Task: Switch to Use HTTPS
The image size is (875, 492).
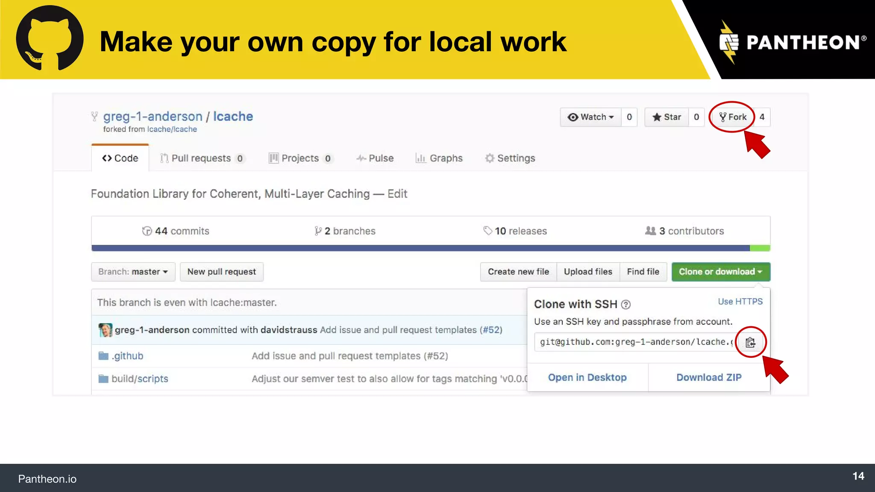Action: point(740,302)
